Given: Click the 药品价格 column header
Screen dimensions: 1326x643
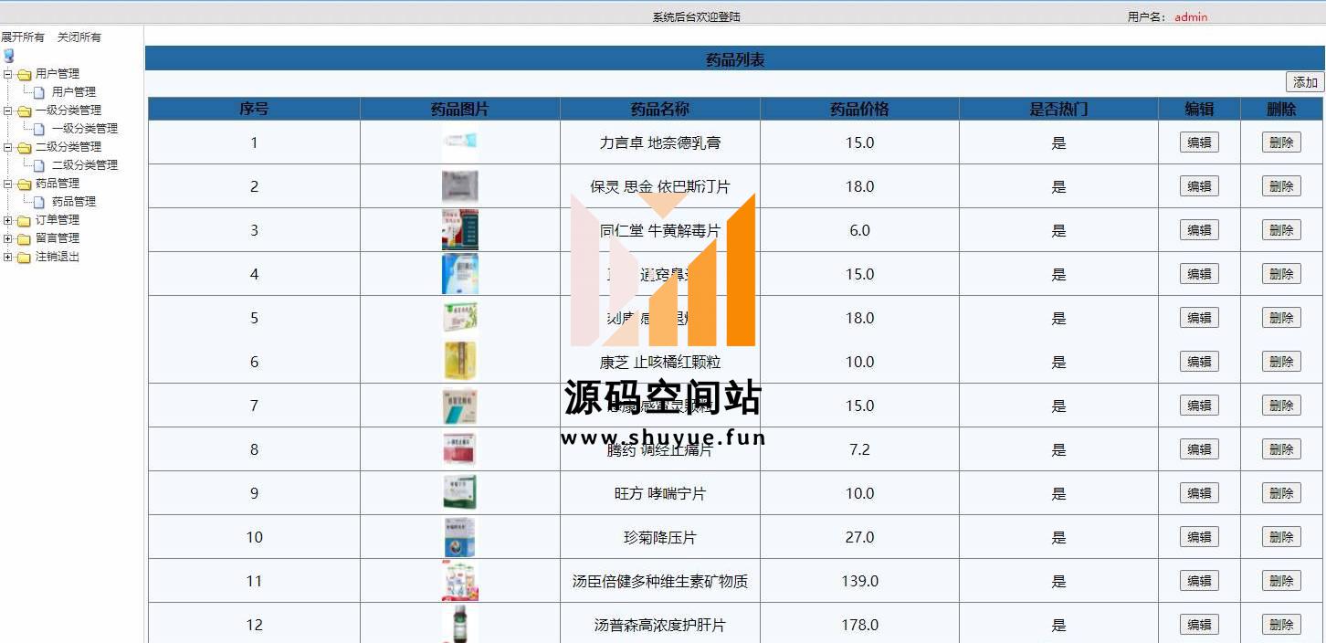Looking at the screenshot, I should [x=859, y=109].
